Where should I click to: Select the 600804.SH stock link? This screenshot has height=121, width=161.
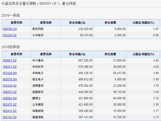coord(10,98)
